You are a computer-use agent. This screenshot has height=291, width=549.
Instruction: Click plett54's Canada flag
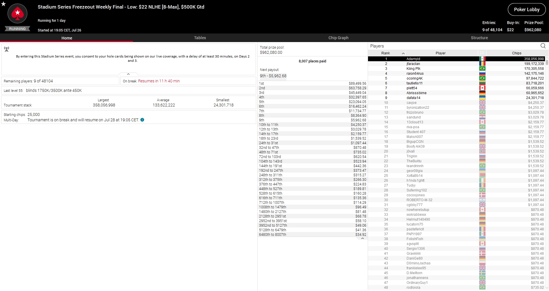point(482,88)
